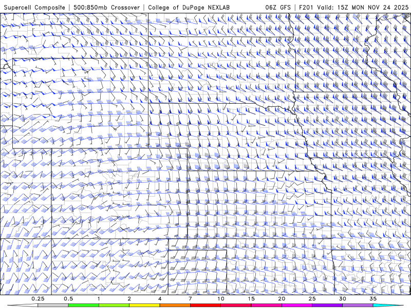
Task: Click the 10 colorbar scale label
Action: click(x=221, y=299)
